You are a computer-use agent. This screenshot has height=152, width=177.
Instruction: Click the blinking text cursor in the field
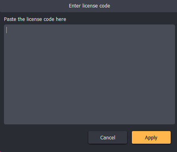pos(7,30)
